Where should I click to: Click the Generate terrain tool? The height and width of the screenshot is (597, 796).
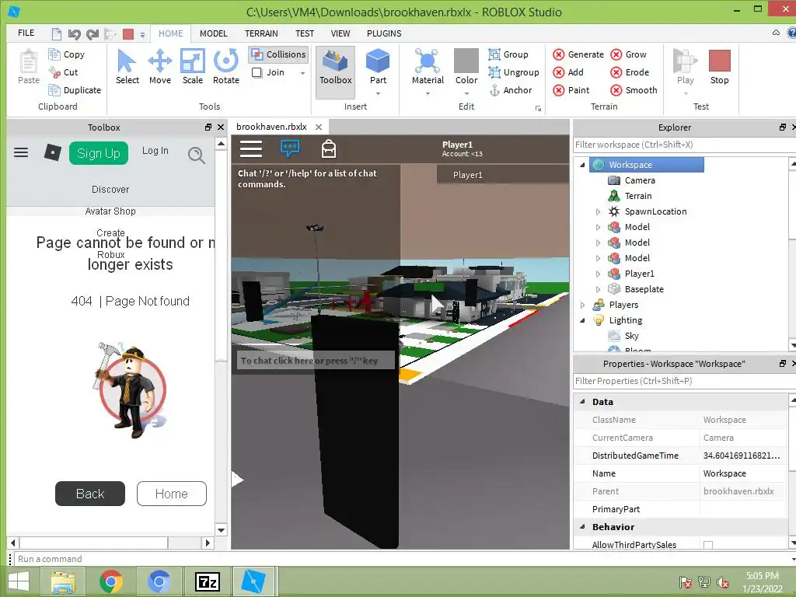coord(578,54)
